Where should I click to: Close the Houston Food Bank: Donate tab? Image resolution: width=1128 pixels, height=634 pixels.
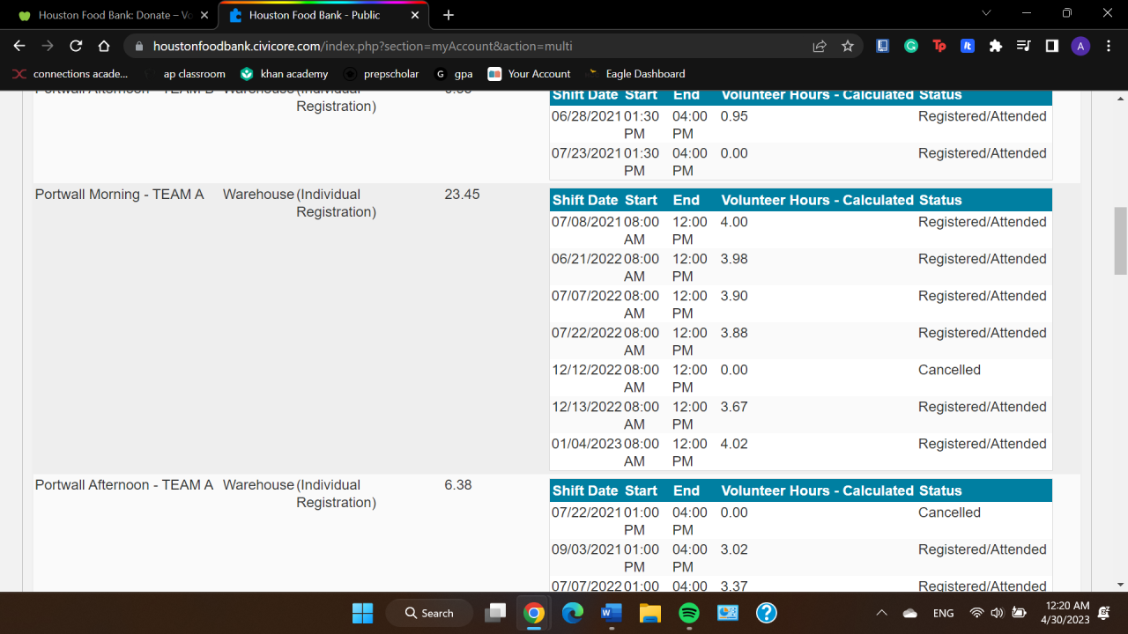click(x=204, y=15)
